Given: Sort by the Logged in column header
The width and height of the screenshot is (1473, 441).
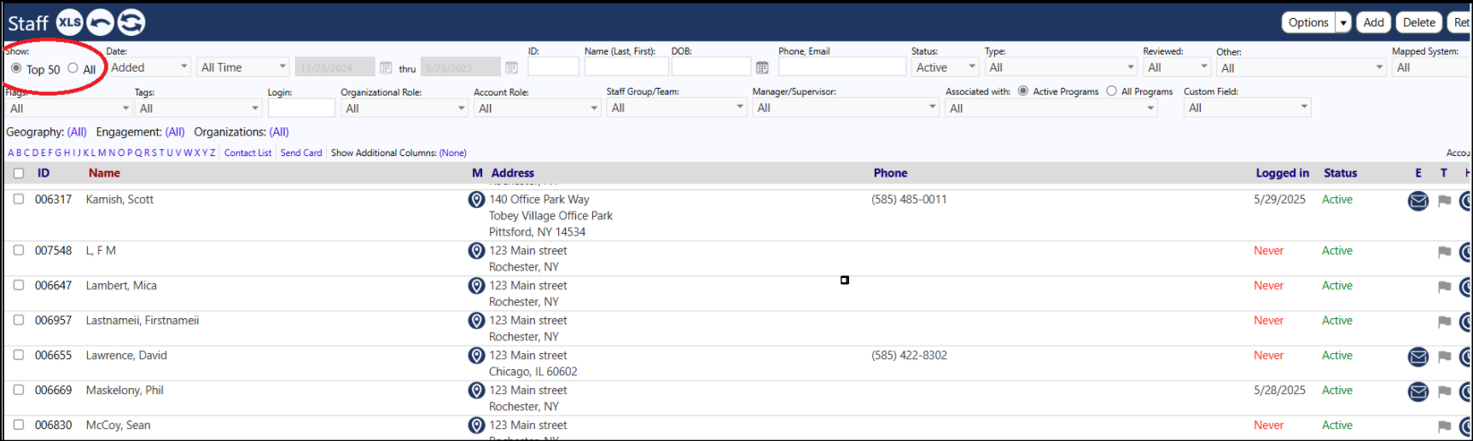Looking at the screenshot, I should pyautogui.click(x=1282, y=173).
